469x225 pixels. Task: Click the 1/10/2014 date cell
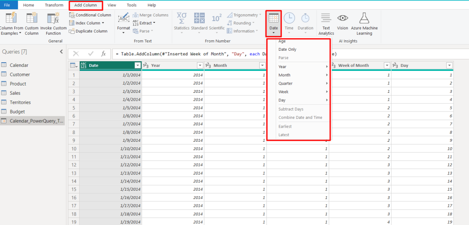(x=111, y=149)
